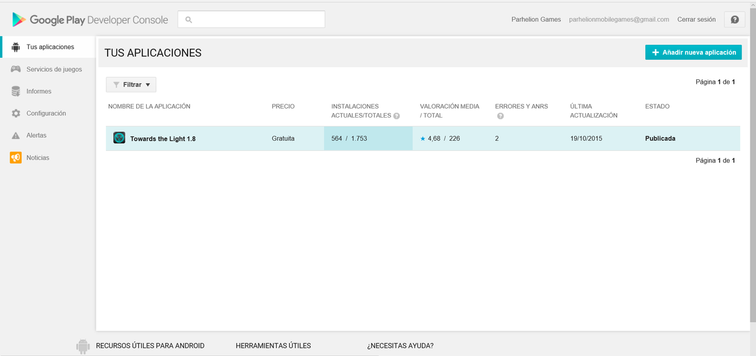Click the Google Play Developer Console logo
The image size is (756, 356).
90,19
